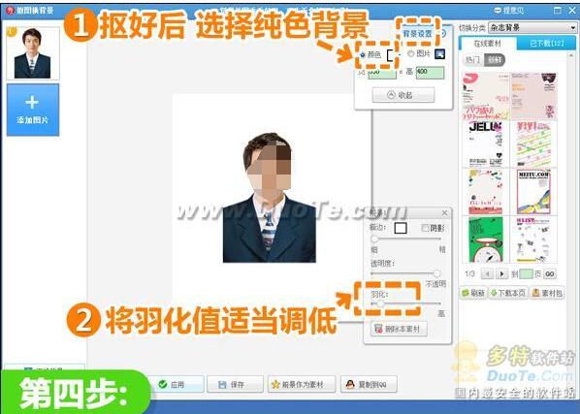Click the 应用 apply button
Screen dimensions: 580x414
(176, 384)
